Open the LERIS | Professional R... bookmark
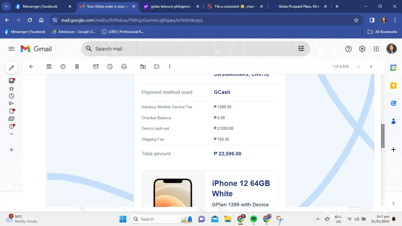 pos(123,32)
